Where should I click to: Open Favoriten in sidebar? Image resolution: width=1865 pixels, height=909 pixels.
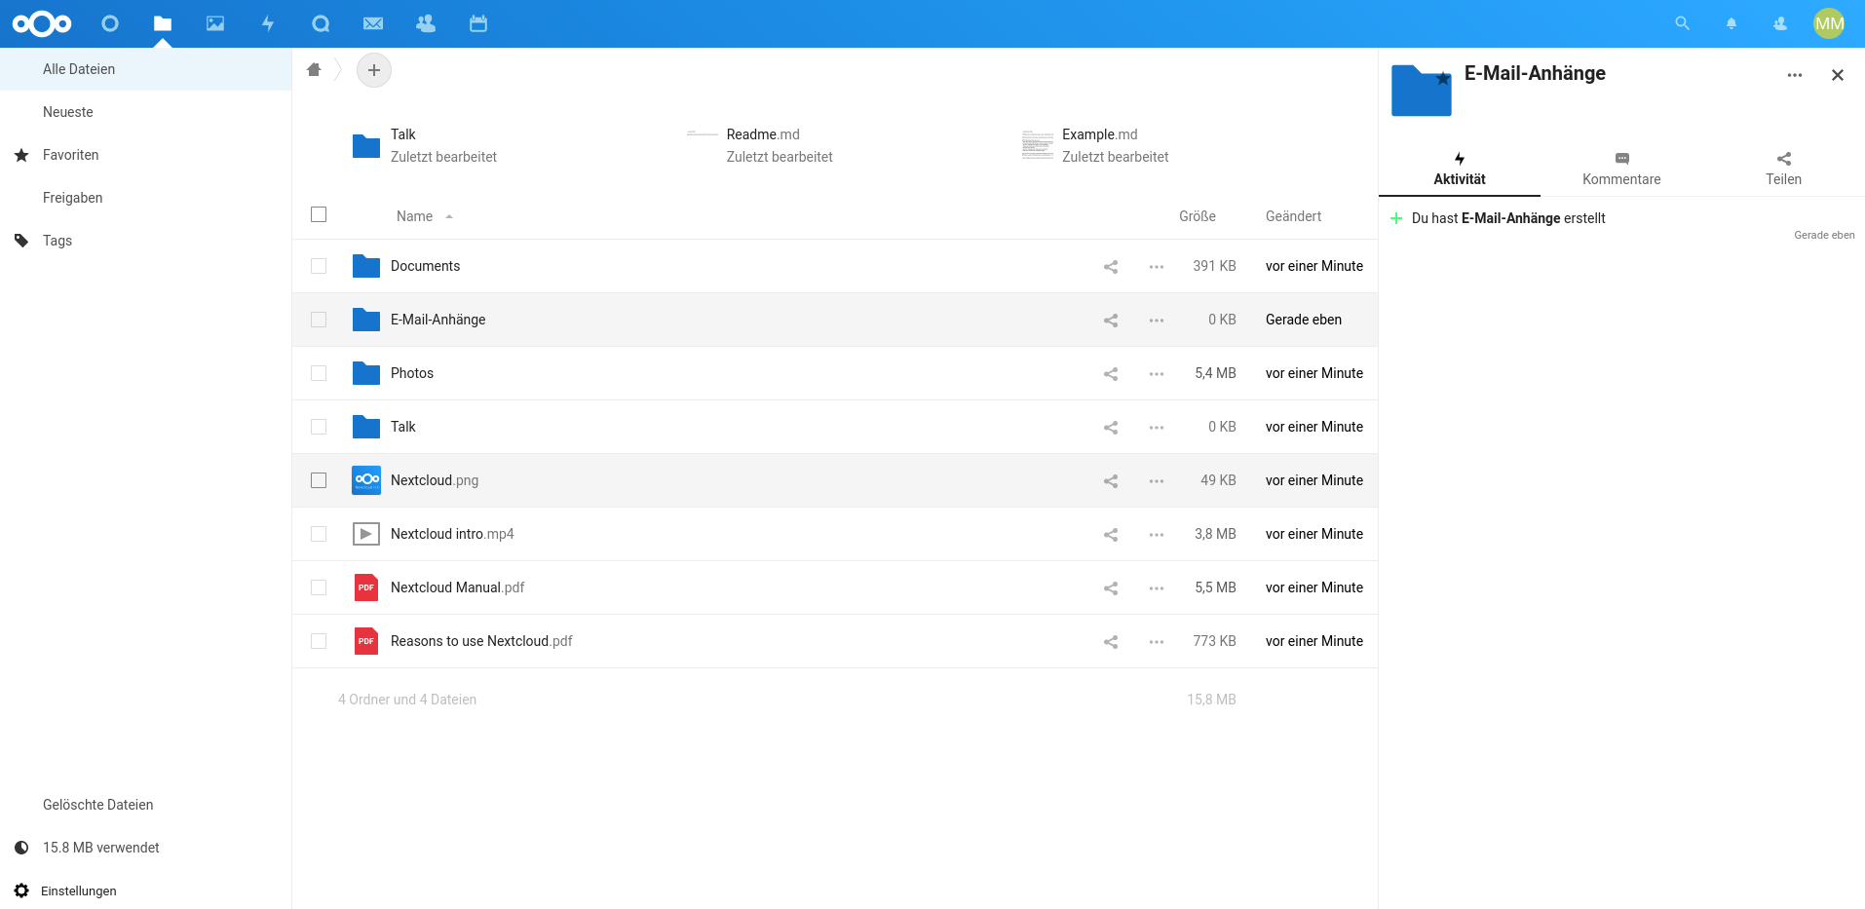pos(145,155)
